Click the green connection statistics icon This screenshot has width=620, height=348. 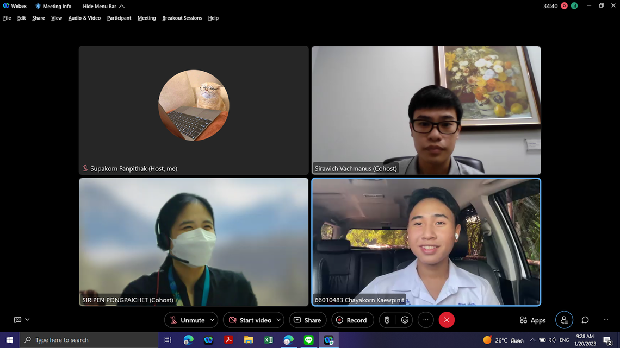[x=574, y=6]
